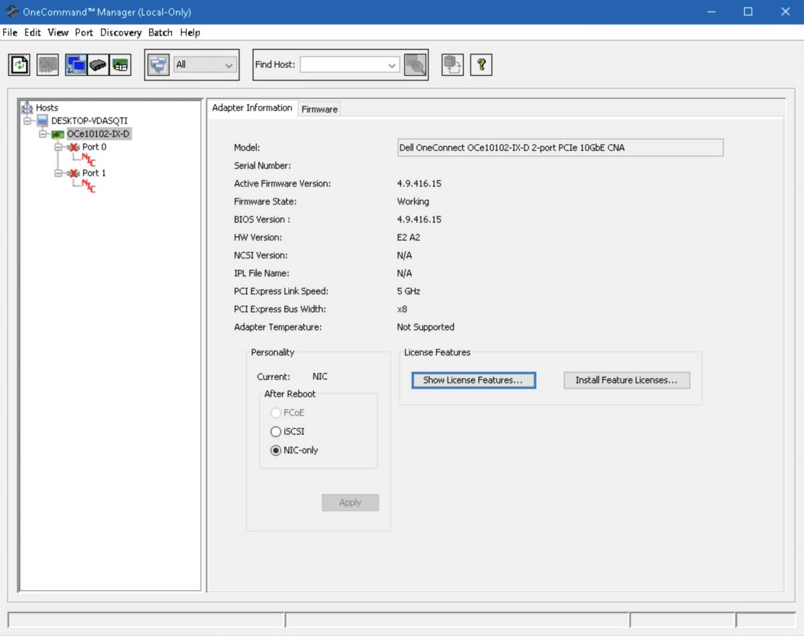This screenshot has height=636, width=804.
Task: Select the Adapter Information tab
Action: point(252,108)
